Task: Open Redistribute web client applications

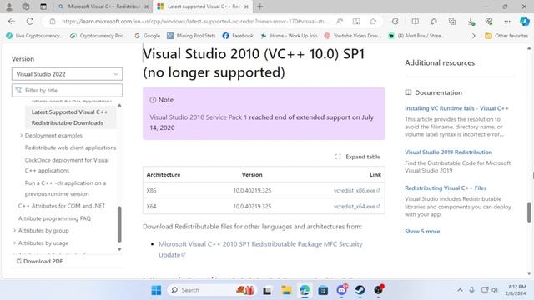Action: [x=70, y=147]
